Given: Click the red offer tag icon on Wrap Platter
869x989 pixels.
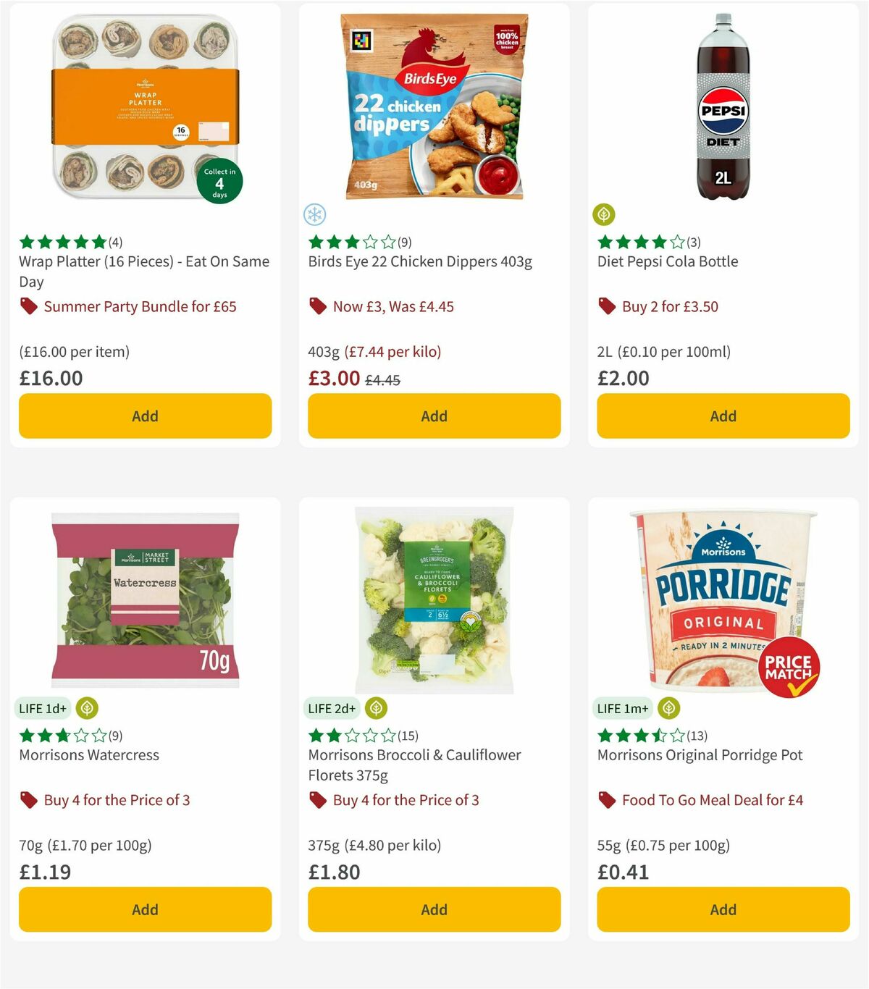Looking at the screenshot, I should [29, 307].
